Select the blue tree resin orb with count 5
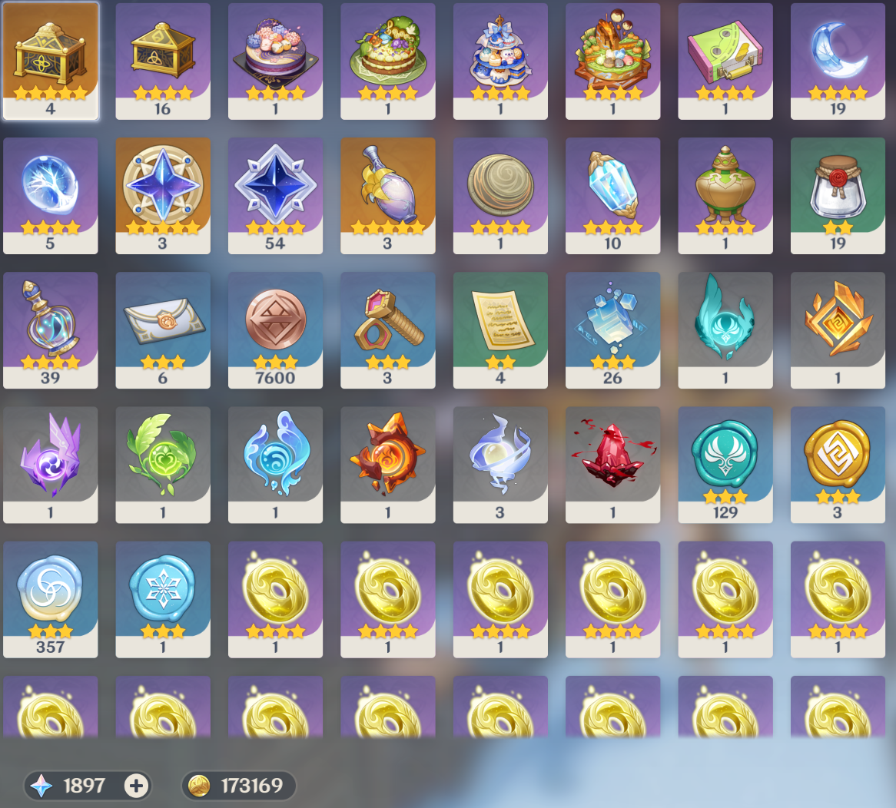 50,196
